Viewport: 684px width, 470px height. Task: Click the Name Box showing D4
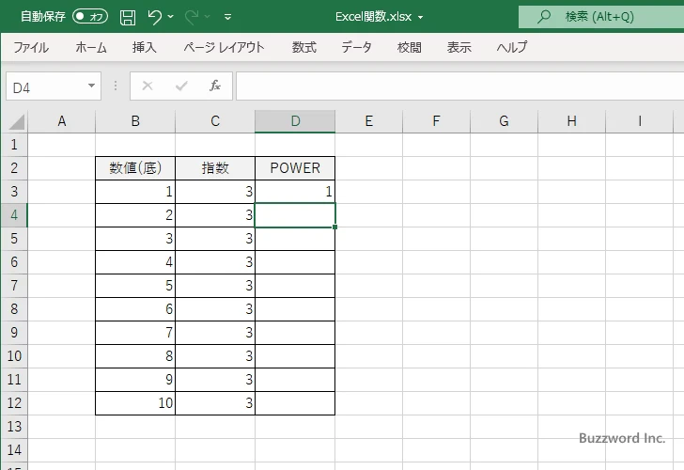(46, 86)
